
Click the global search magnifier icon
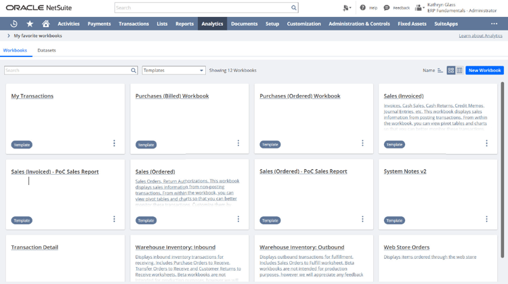click(293, 7)
